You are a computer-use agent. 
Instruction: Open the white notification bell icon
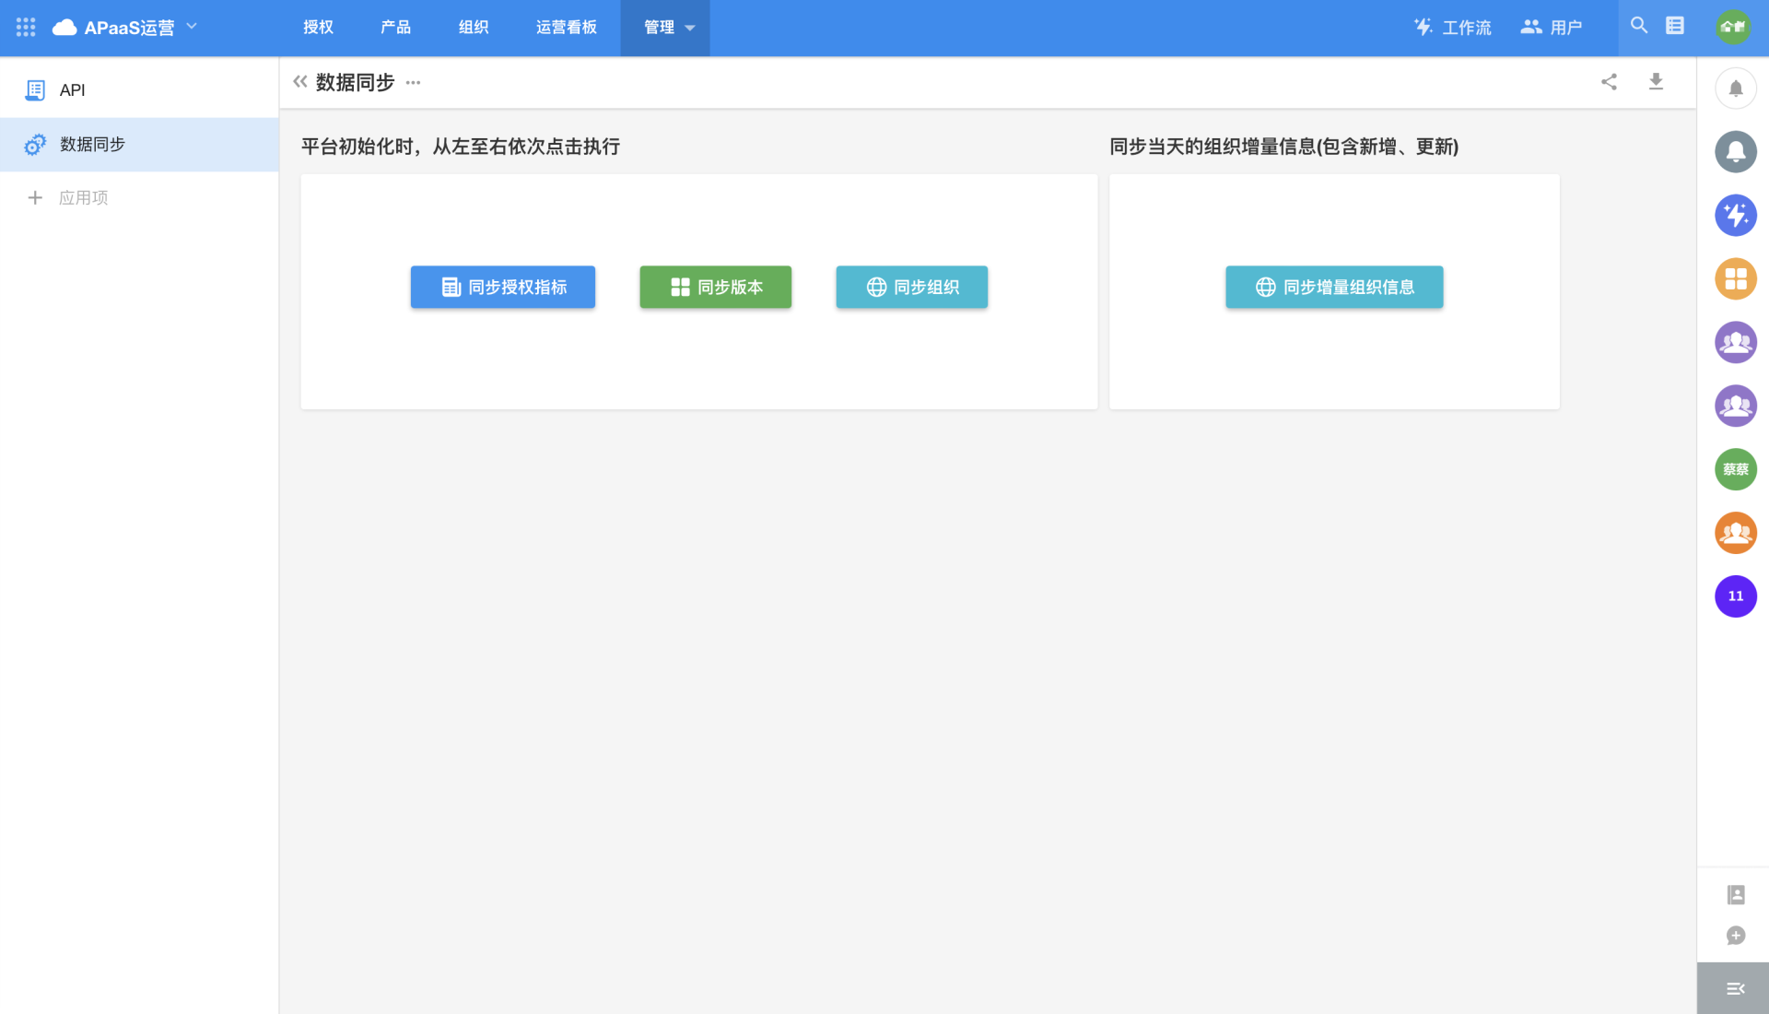[1735, 88]
